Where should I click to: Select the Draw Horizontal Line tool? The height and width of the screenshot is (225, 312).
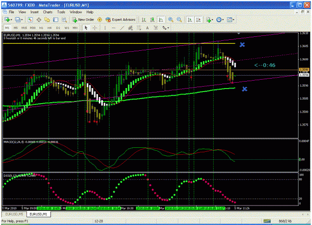click(113, 28)
